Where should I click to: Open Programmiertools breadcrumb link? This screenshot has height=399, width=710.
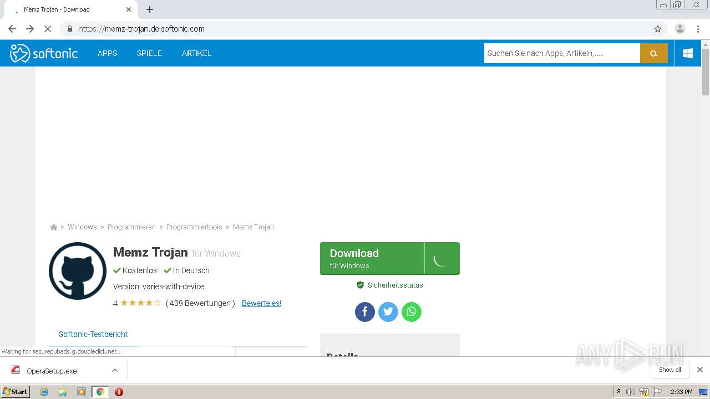[x=194, y=227]
